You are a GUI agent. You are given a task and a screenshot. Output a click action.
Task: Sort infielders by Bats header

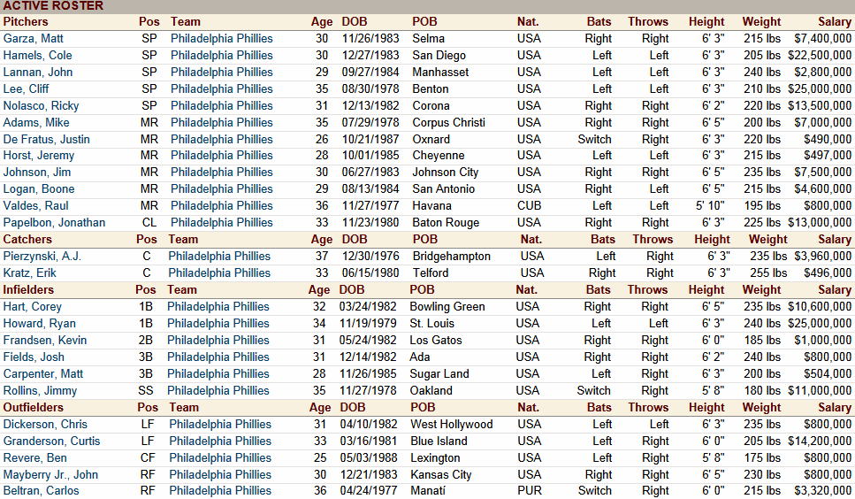(599, 290)
